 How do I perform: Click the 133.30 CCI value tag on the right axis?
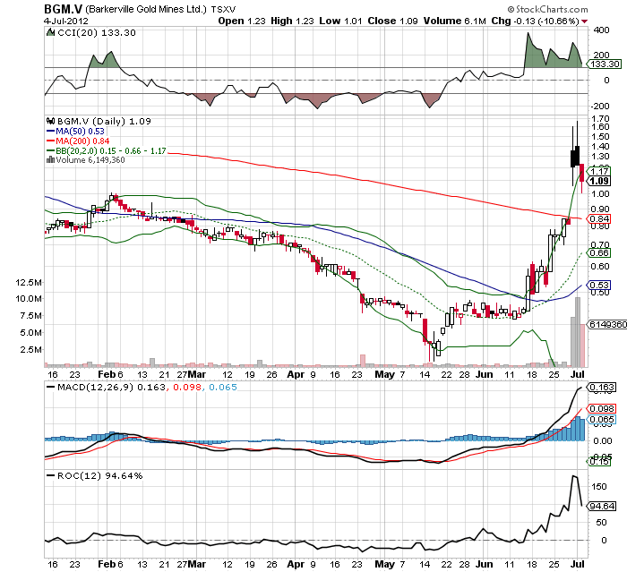(605, 64)
